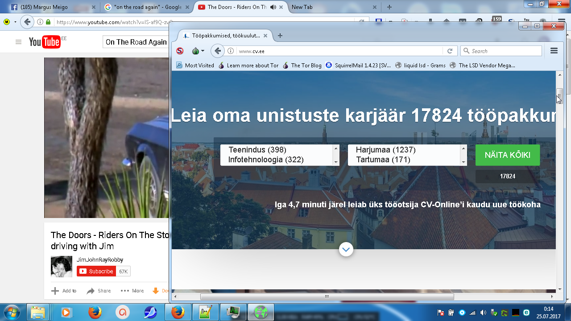This screenshot has width=571, height=321.
Task: Click the YouTube video player
Action: coord(107,138)
